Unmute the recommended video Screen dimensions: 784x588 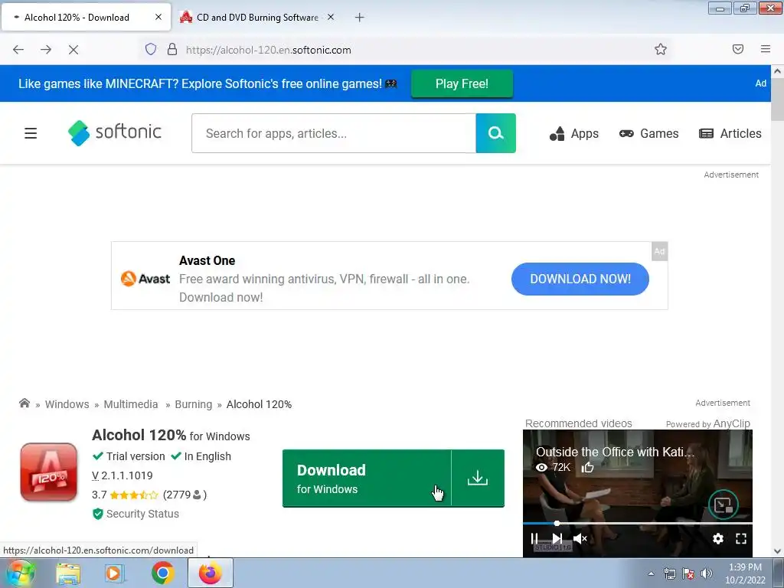point(580,538)
